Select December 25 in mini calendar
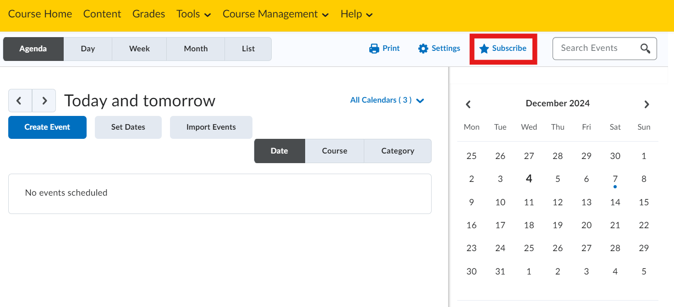Screen dimensions: 674x307 (x=529, y=248)
